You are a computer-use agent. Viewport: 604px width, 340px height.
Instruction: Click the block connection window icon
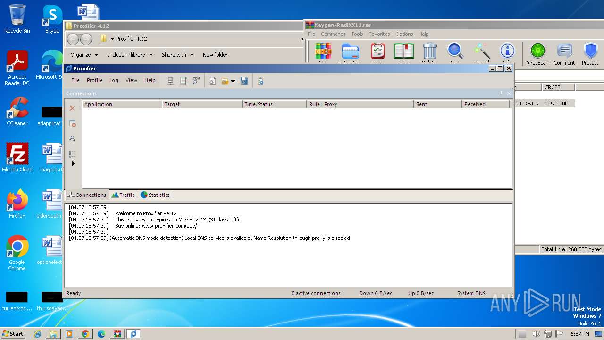[x=72, y=123]
